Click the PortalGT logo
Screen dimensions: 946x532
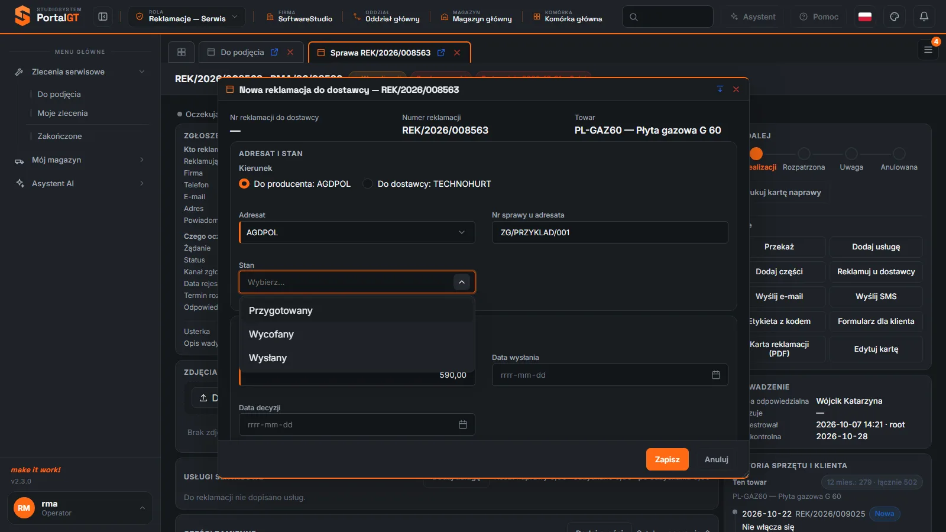point(47,16)
